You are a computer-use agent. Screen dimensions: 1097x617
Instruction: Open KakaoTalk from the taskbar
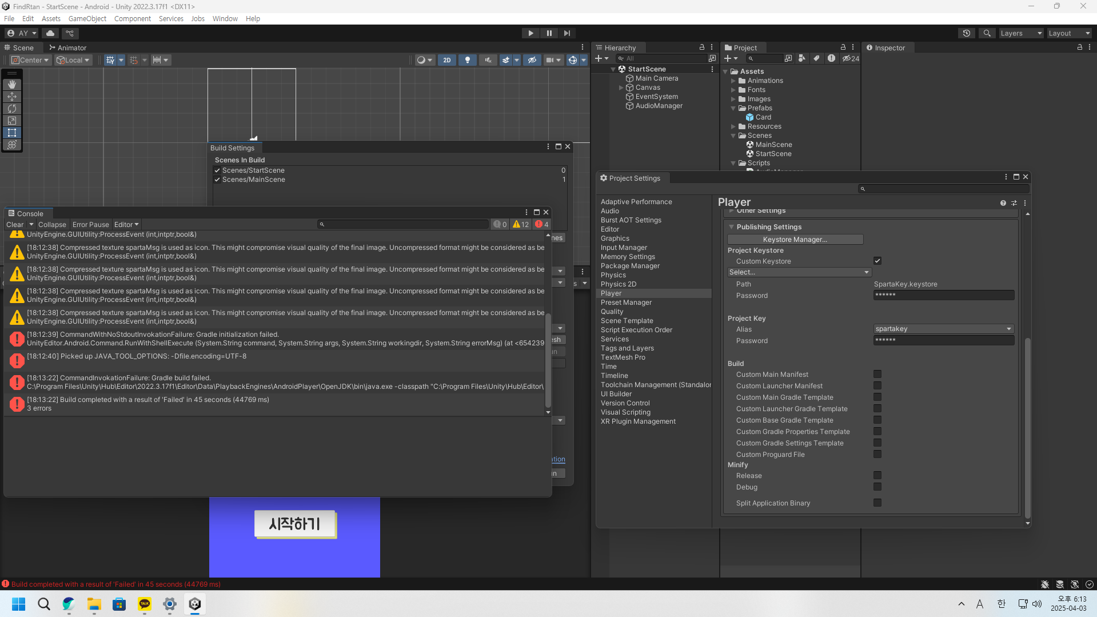point(145,604)
